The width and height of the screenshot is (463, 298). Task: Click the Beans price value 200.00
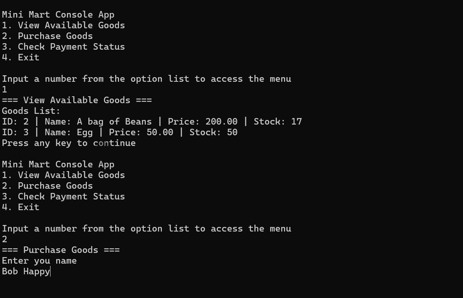(221, 121)
